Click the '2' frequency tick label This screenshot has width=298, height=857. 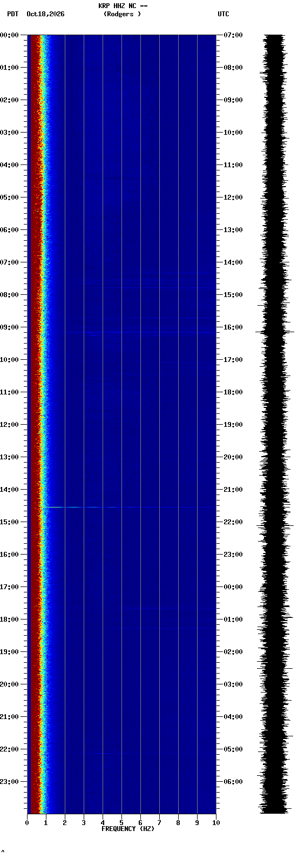[65, 823]
